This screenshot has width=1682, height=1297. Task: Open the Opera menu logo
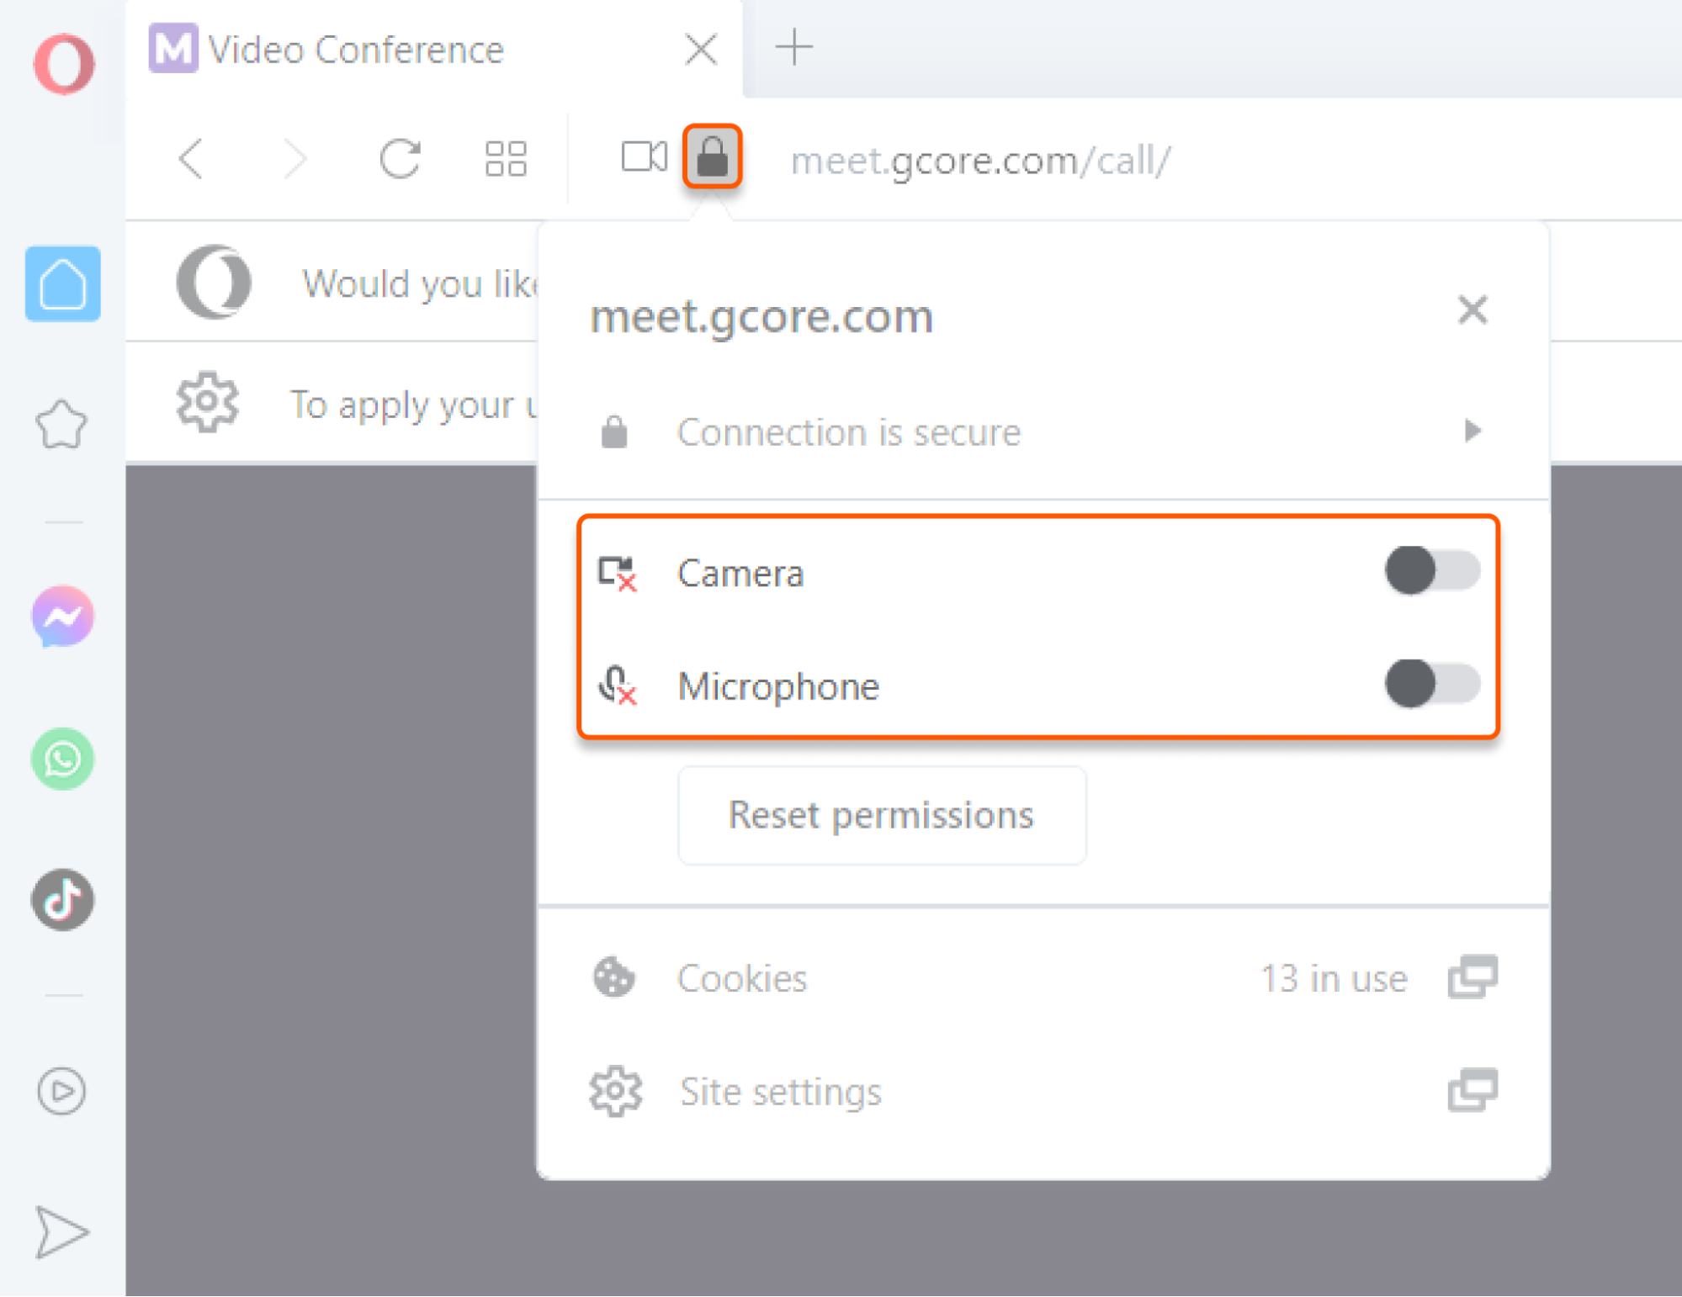61,63
